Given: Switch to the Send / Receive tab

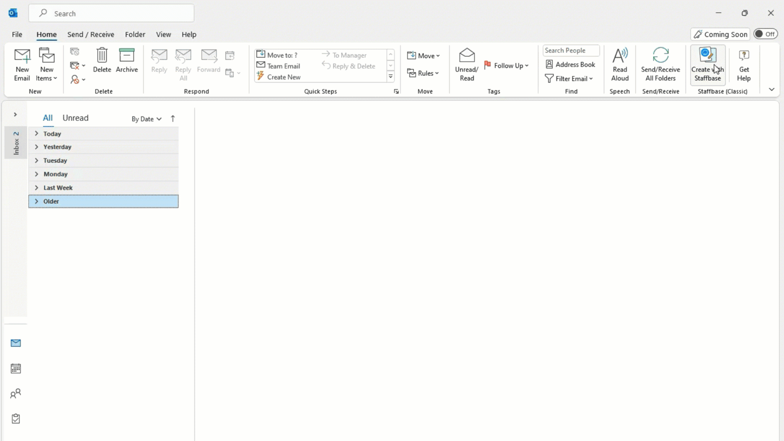Looking at the screenshot, I should click(x=91, y=34).
